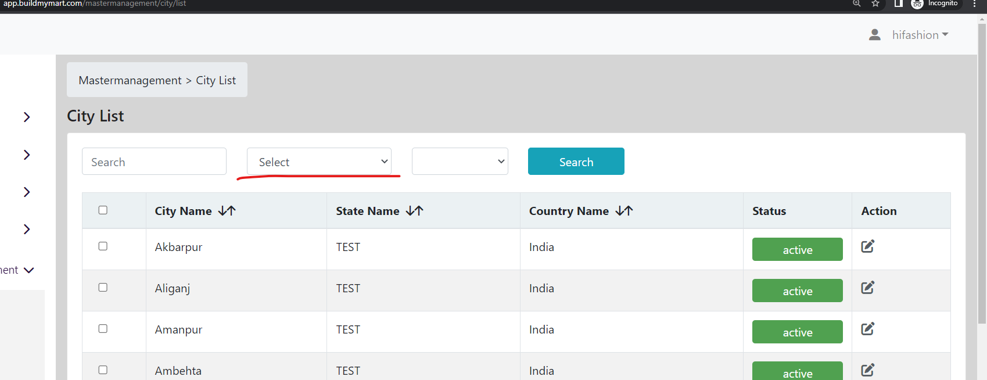
Task: Expand the third sidebar chevron
Action: click(x=27, y=192)
